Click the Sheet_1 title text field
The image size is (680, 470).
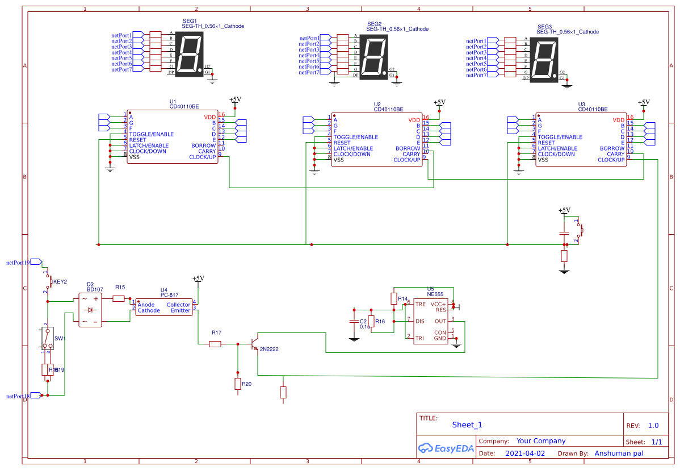tap(467, 425)
